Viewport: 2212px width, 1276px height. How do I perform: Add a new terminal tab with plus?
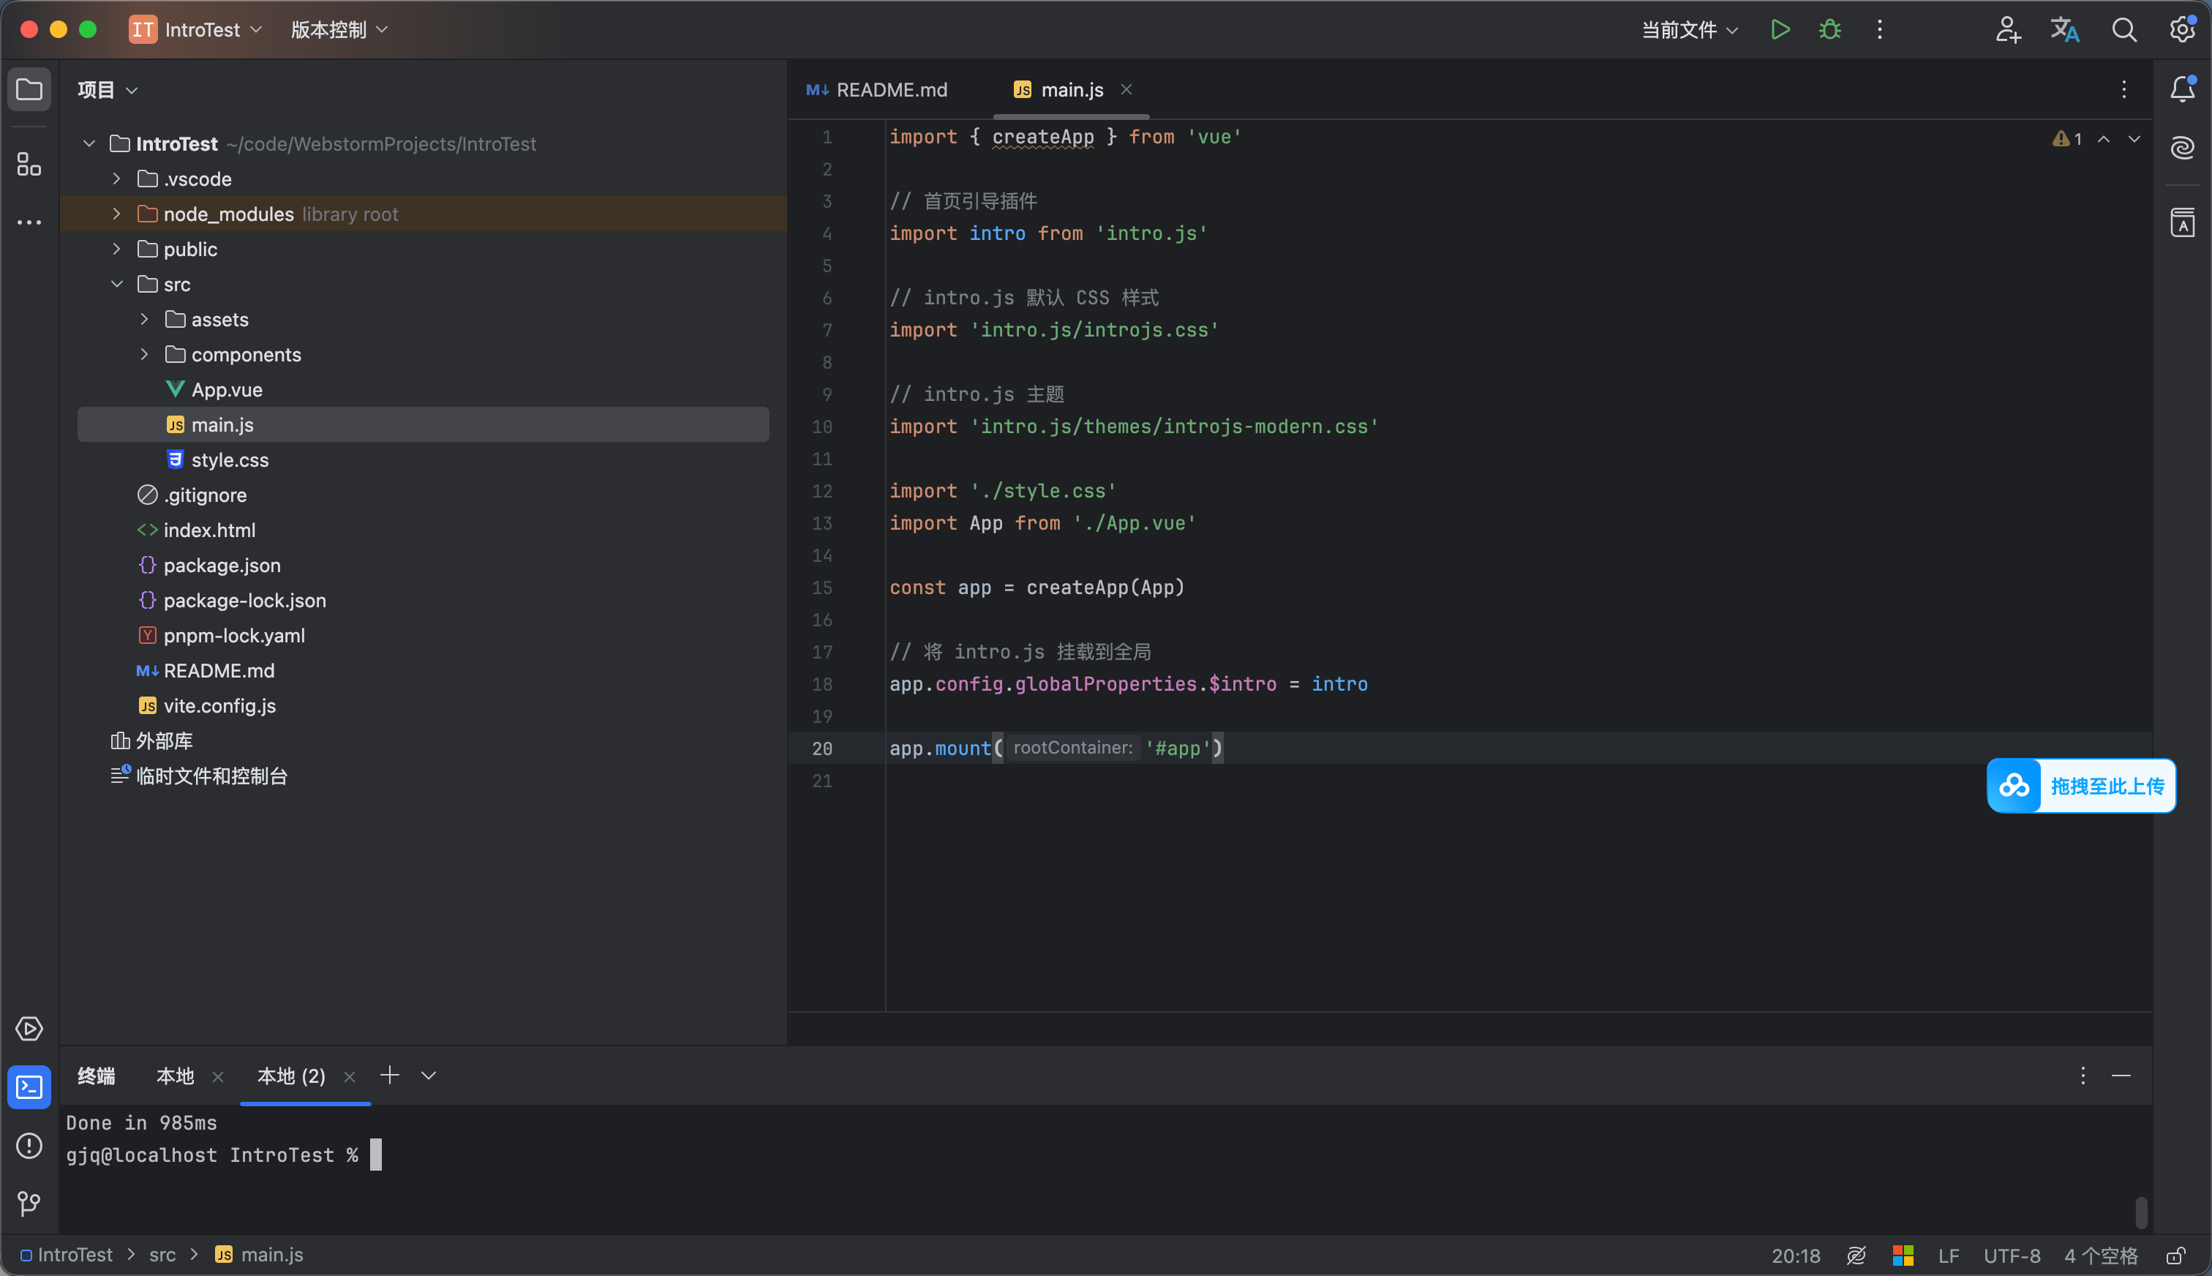390,1076
